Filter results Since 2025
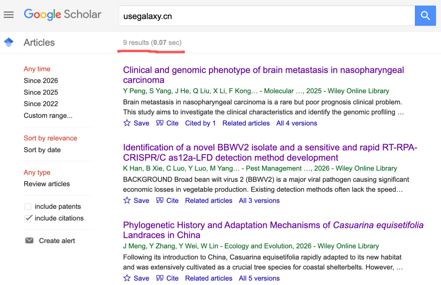Screen dimensions: 441x285 [41, 93]
